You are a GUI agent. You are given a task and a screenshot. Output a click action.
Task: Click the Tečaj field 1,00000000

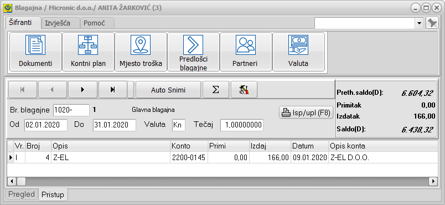242,125
